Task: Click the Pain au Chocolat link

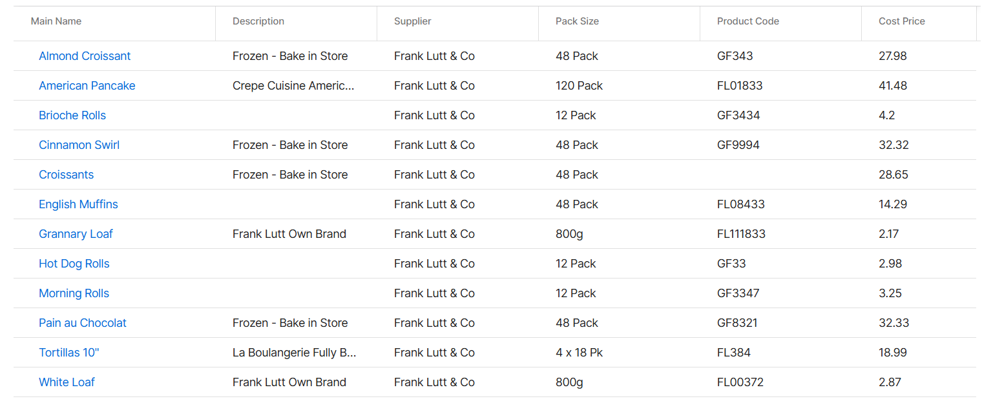Action: (83, 323)
